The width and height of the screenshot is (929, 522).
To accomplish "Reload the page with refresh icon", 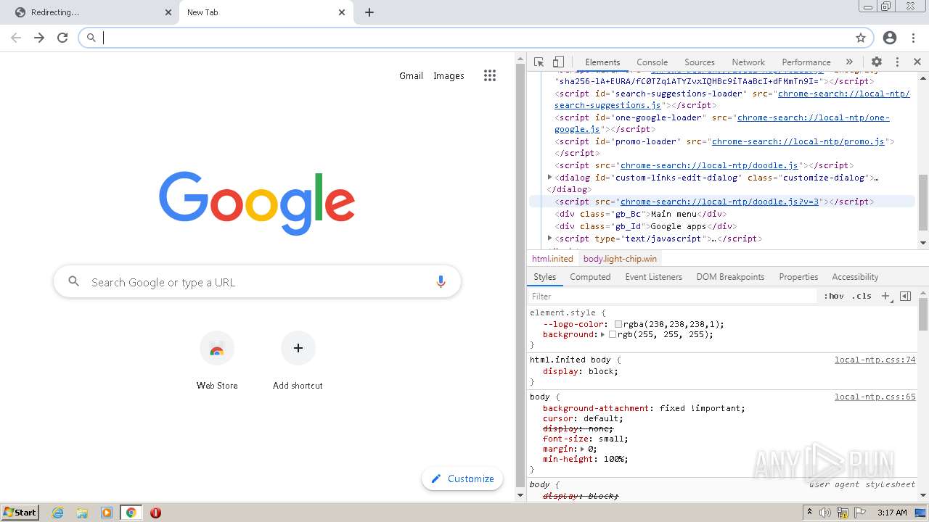I will point(62,38).
